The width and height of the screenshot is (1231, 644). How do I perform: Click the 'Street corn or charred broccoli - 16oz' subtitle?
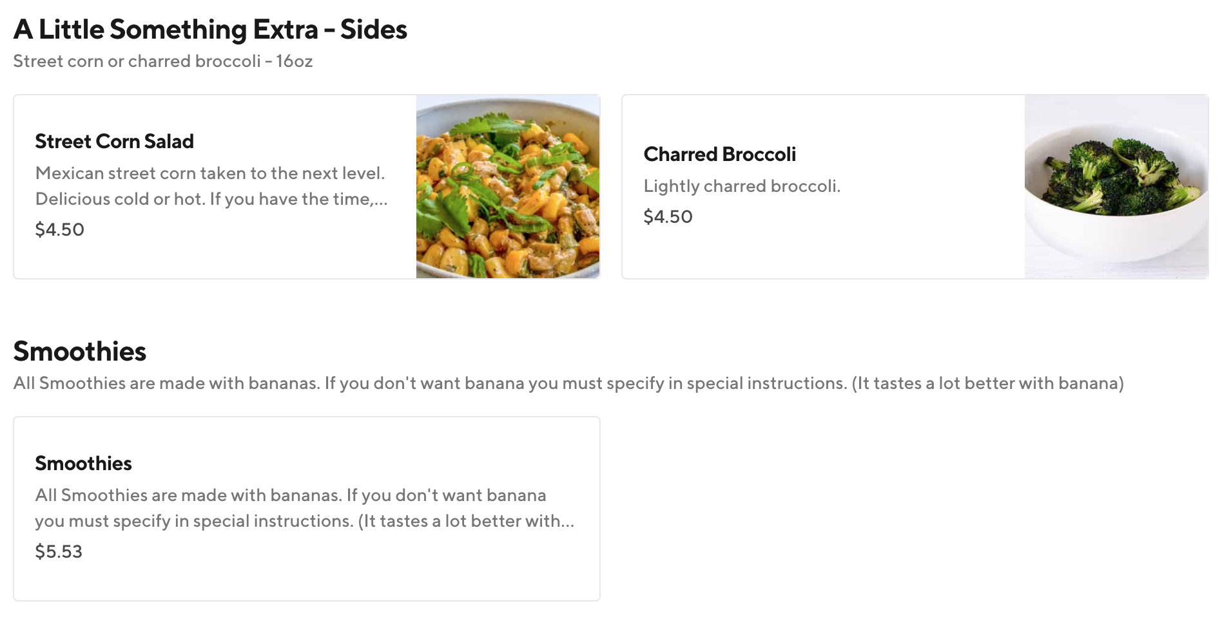pos(162,61)
